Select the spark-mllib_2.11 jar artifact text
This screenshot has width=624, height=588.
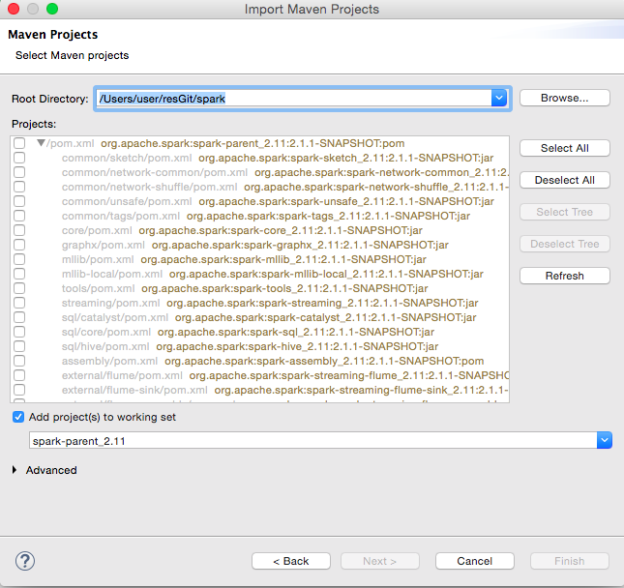click(283, 259)
